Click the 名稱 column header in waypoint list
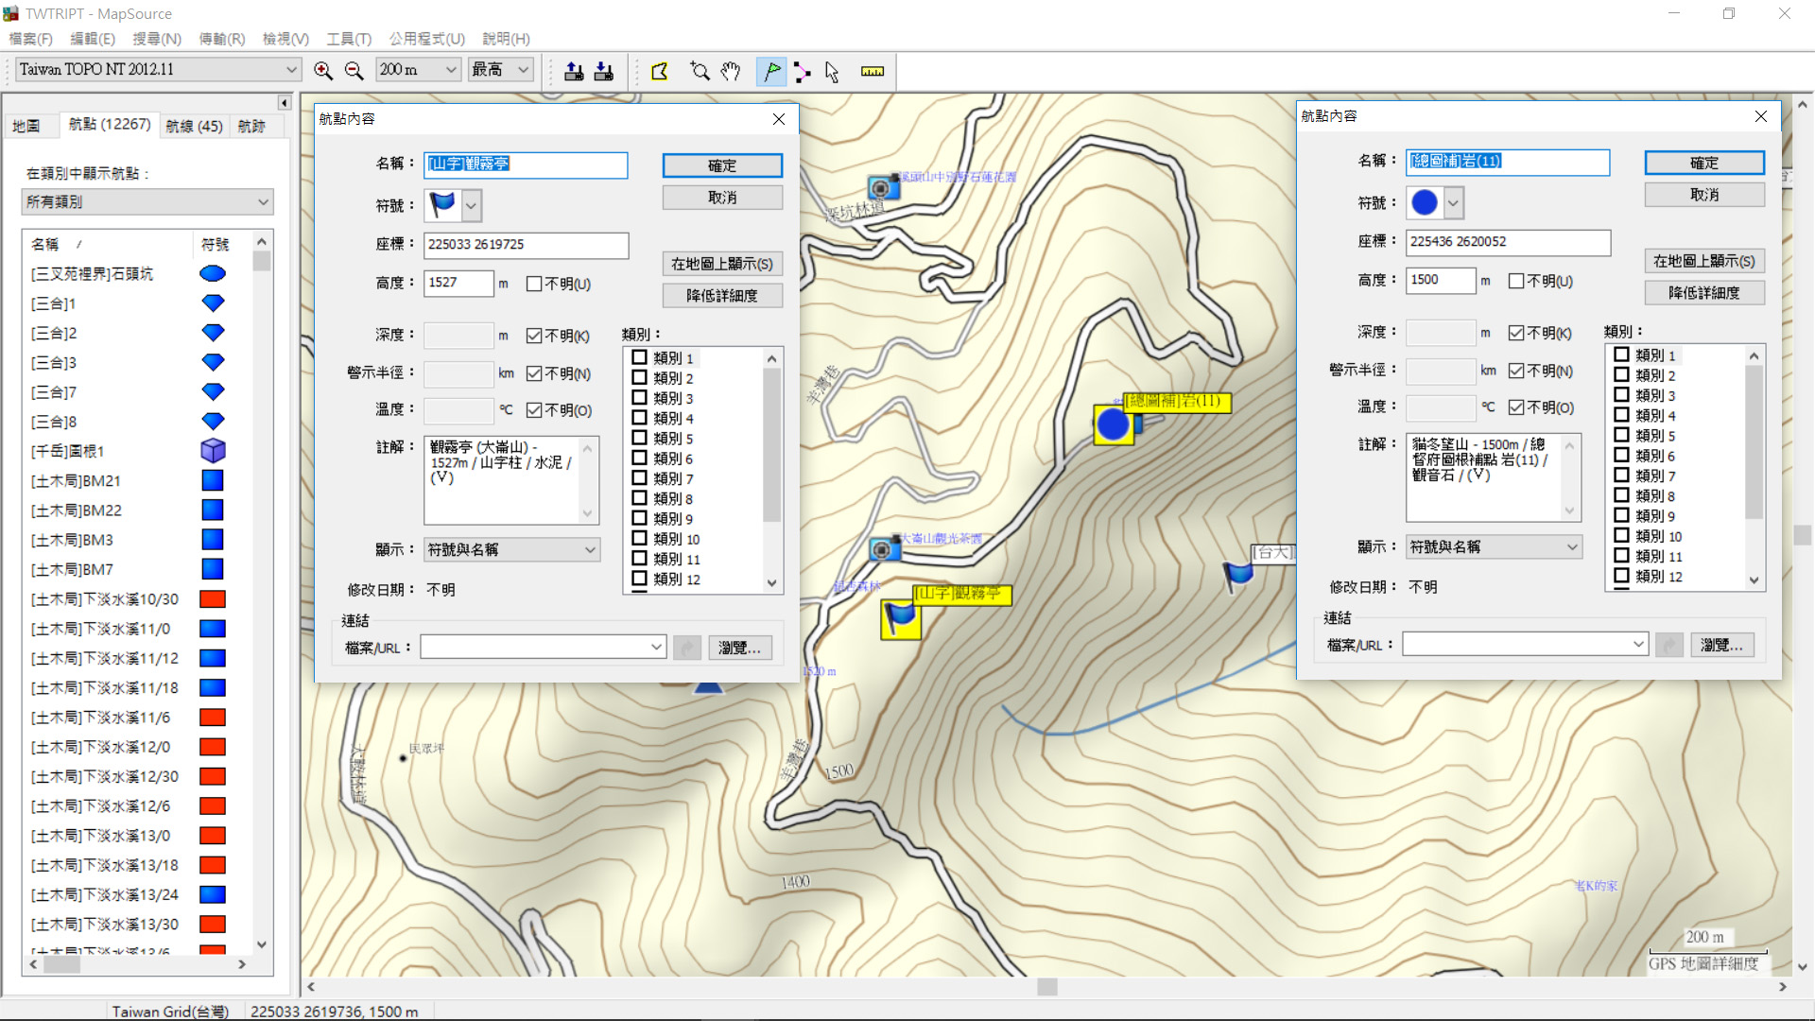This screenshot has height=1021, width=1815. click(x=109, y=244)
